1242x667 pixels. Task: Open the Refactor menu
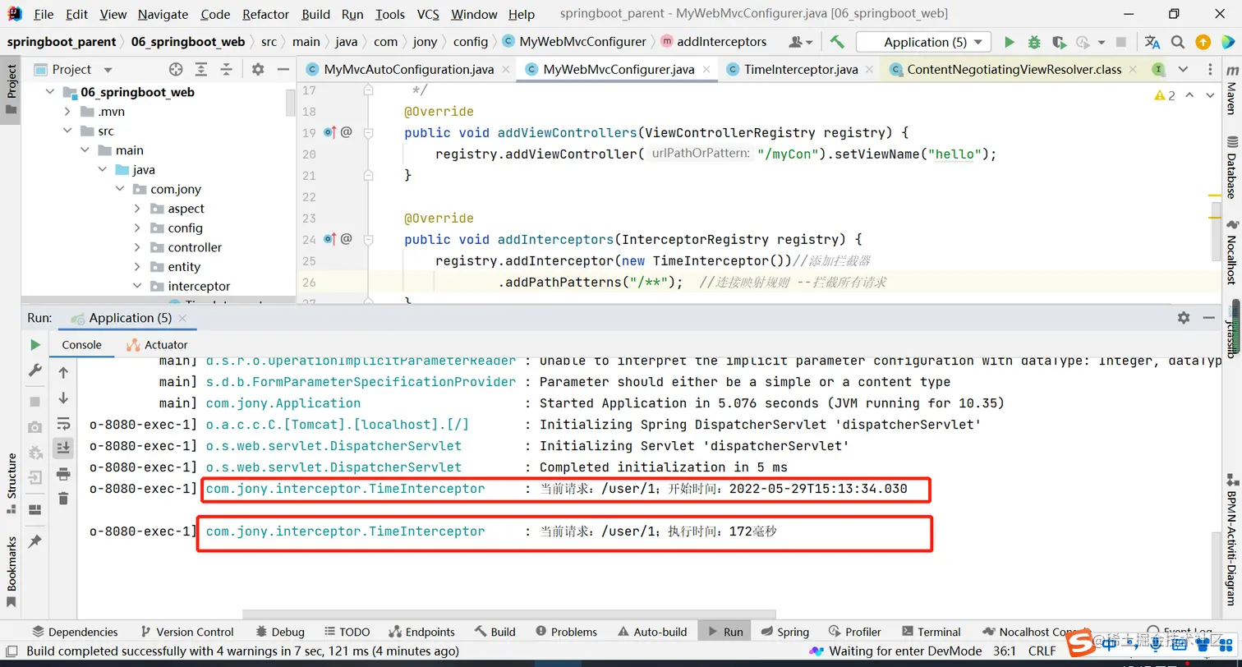tap(265, 14)
